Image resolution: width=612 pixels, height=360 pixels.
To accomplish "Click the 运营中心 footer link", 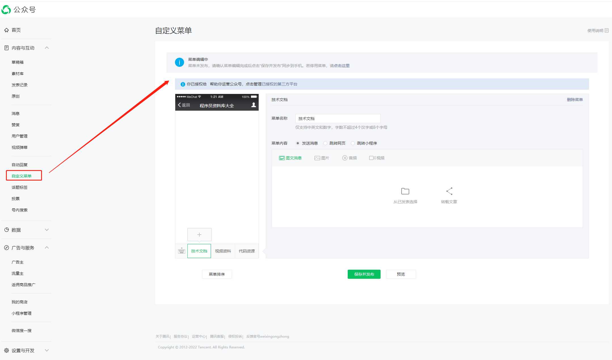I will pyautogui.click(x=199, y=337).
